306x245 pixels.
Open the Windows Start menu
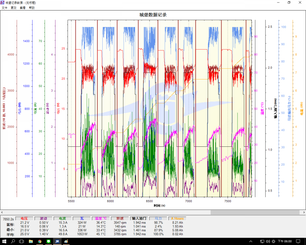pos(4,241)
